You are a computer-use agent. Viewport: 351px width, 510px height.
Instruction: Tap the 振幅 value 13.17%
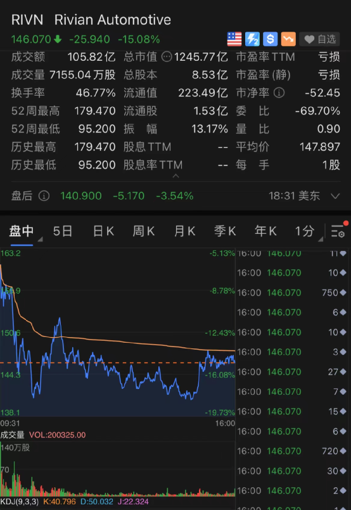coord(210,129)
